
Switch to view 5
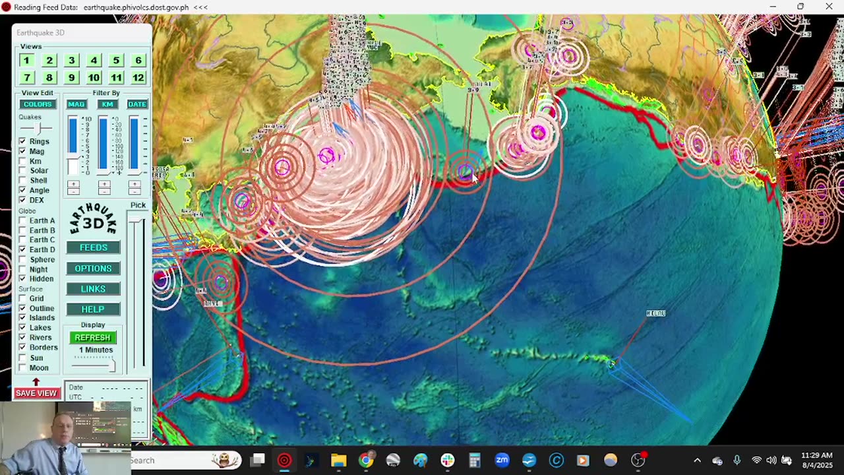pos(116,61)
